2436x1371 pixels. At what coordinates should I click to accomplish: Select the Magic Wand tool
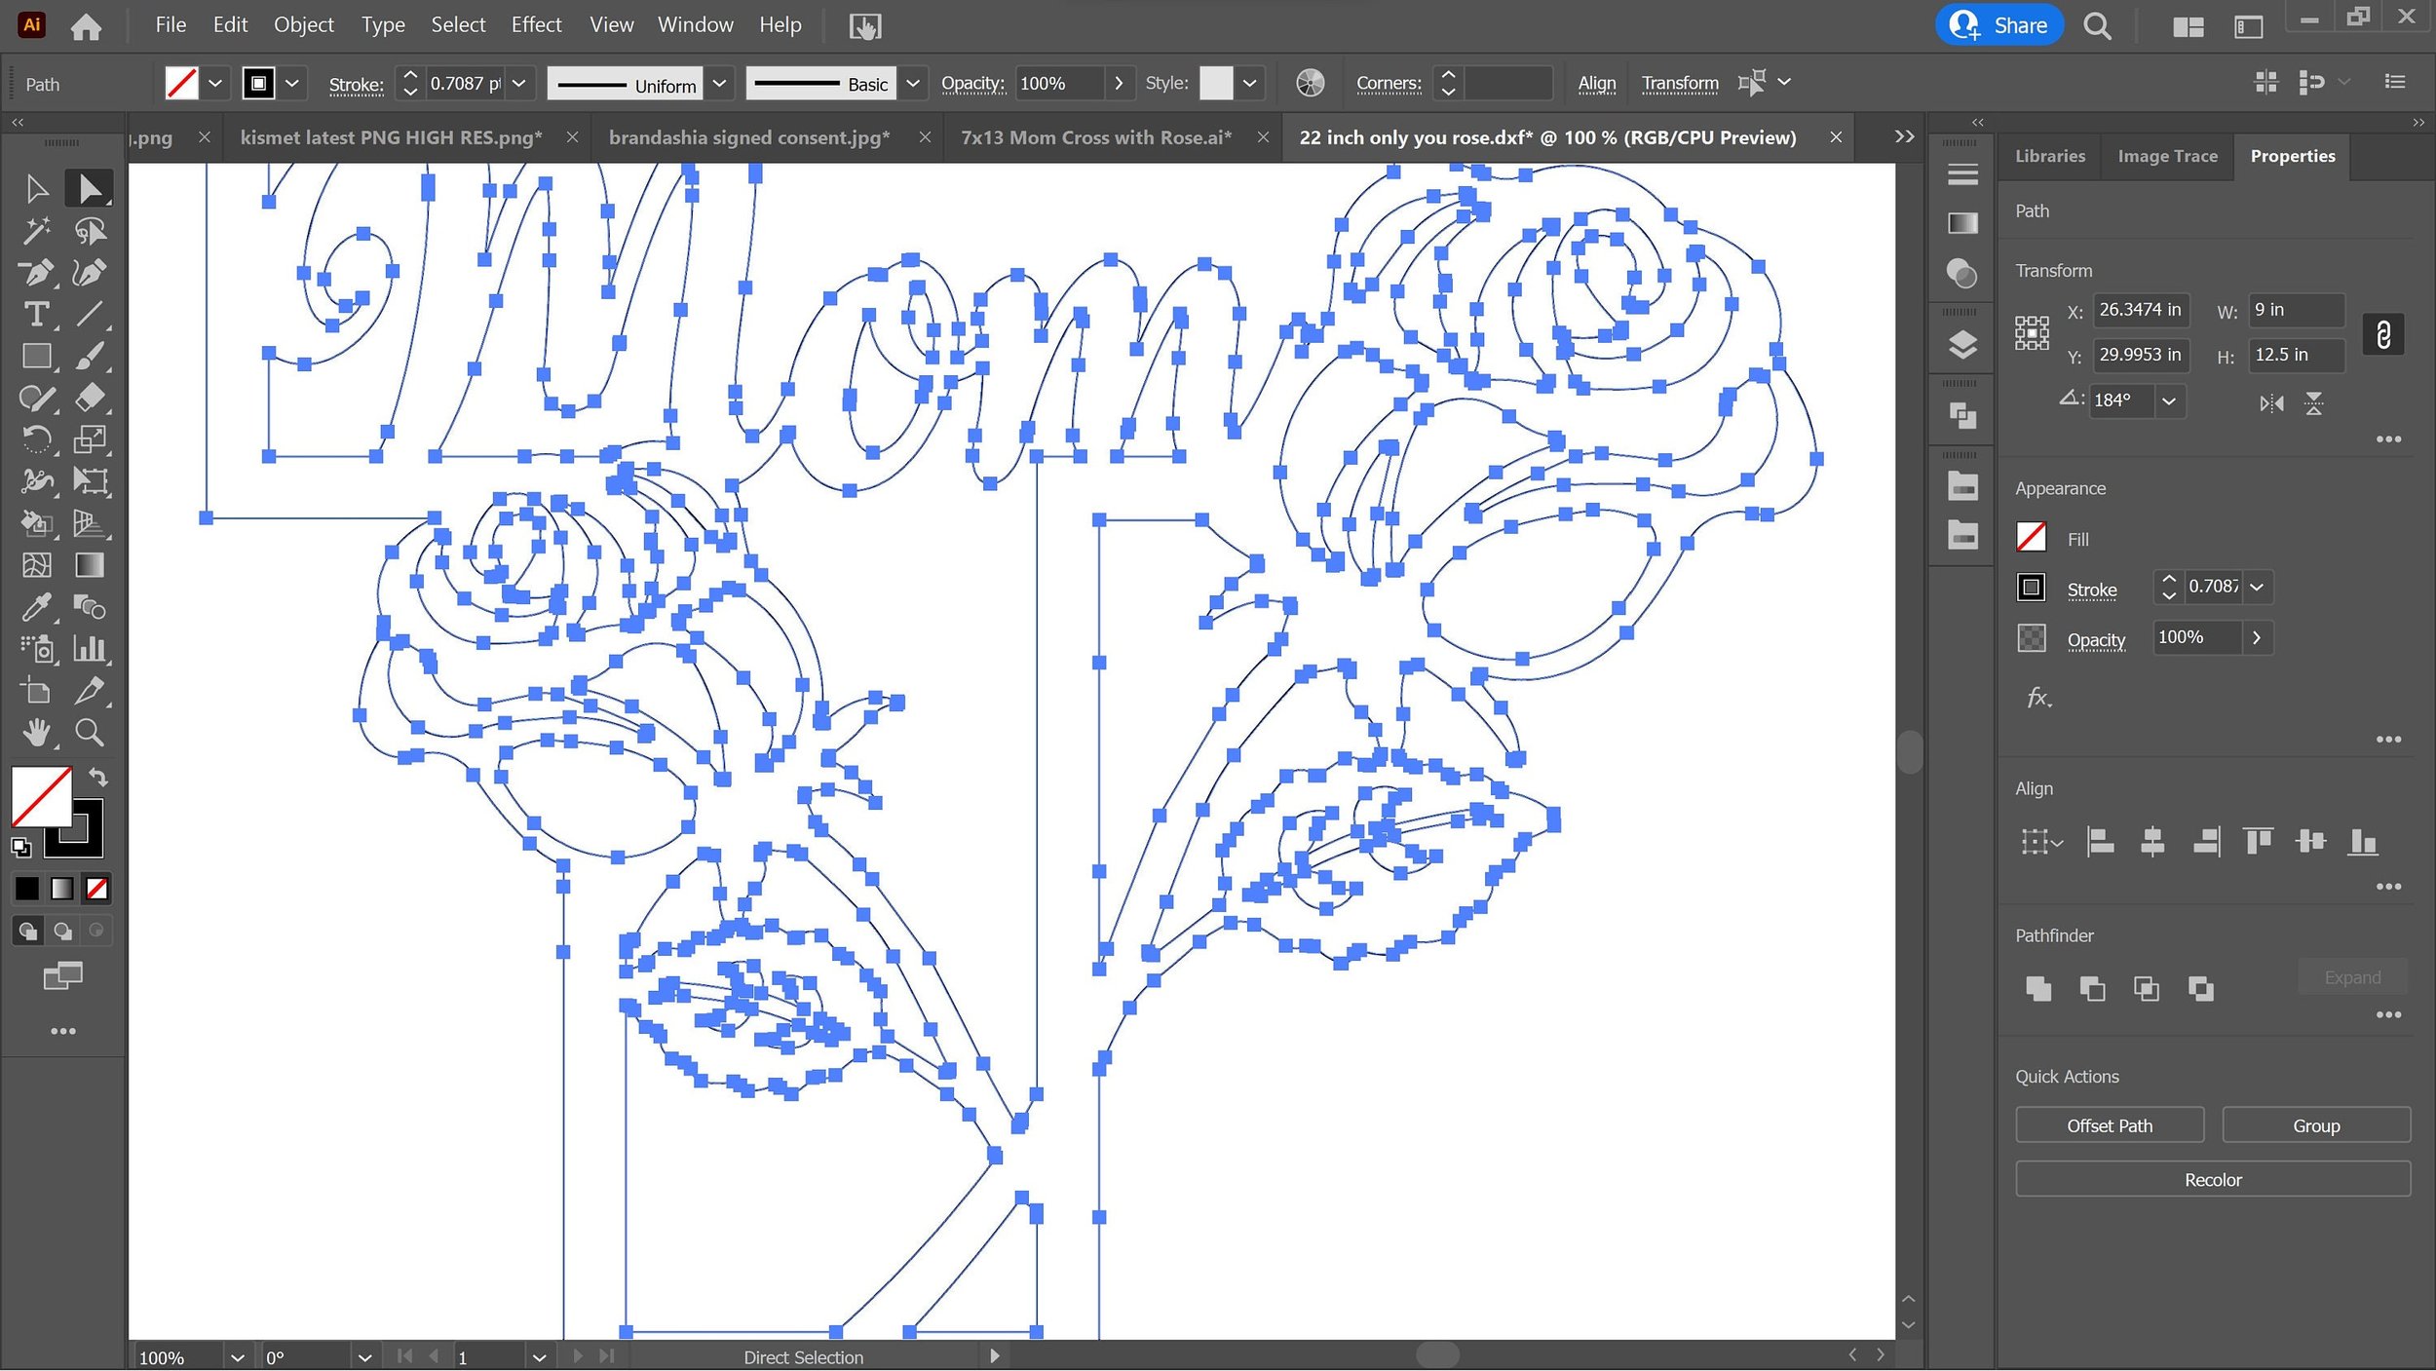(36, 231)
